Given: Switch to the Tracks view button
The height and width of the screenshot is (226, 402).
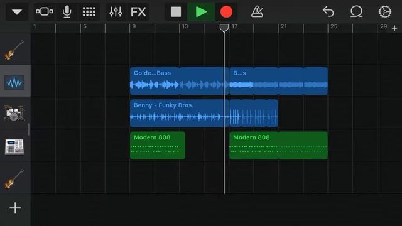Looking at the screenshot, I should tap(45, 11).
